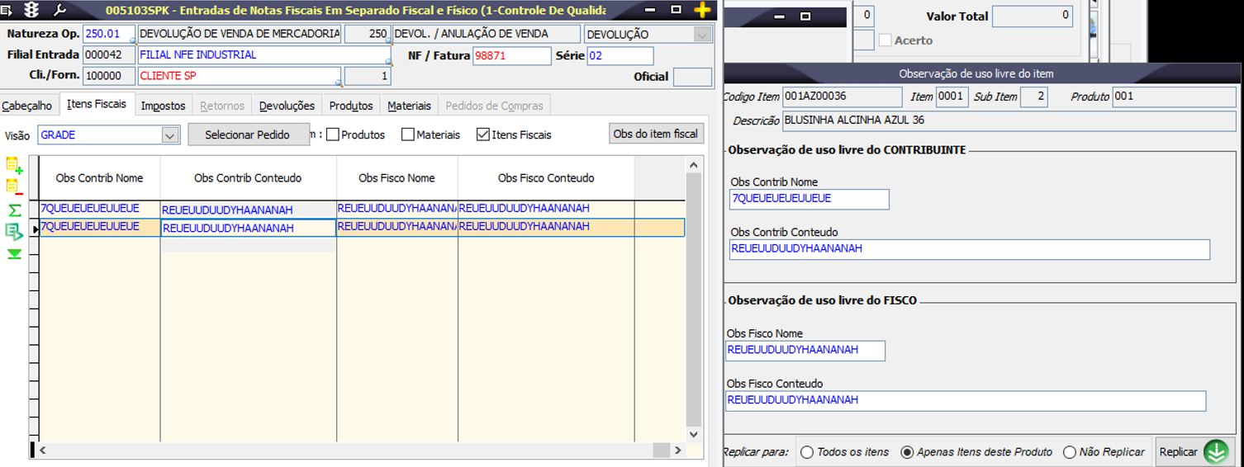1244x467 pixels.
Task: Select second row Obs Contrib Conteudo cell
Action: [248, 228]
